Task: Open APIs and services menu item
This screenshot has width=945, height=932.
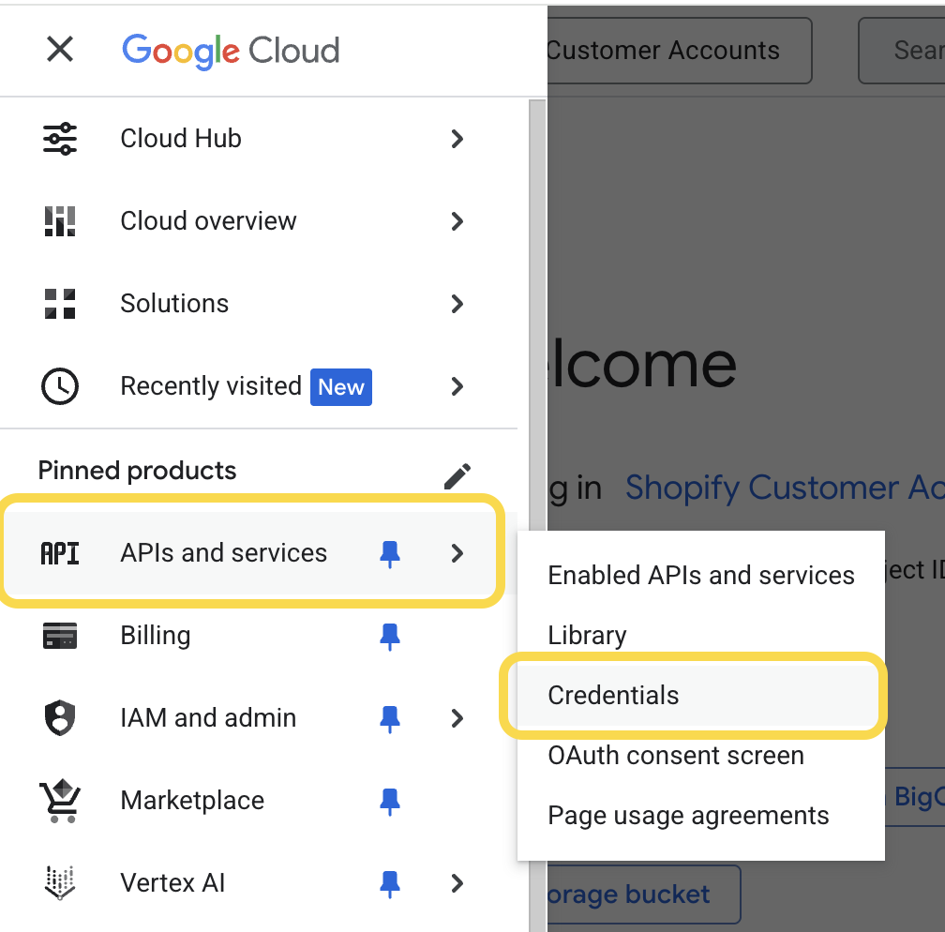Action: point(259,553)
